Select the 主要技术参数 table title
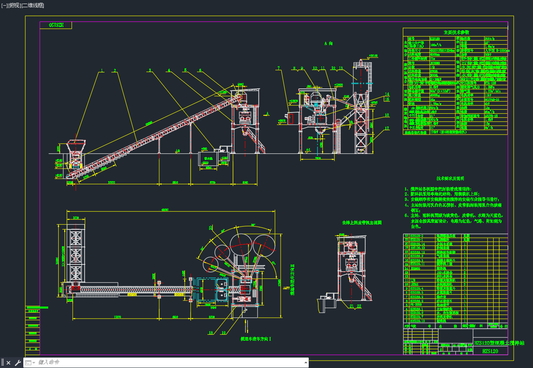Viewport: 533px width, 368px height. click(456, 32)
